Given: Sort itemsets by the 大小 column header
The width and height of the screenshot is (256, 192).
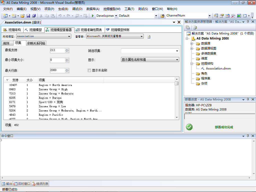Looking at the screenshot, I should coord(31,80).
